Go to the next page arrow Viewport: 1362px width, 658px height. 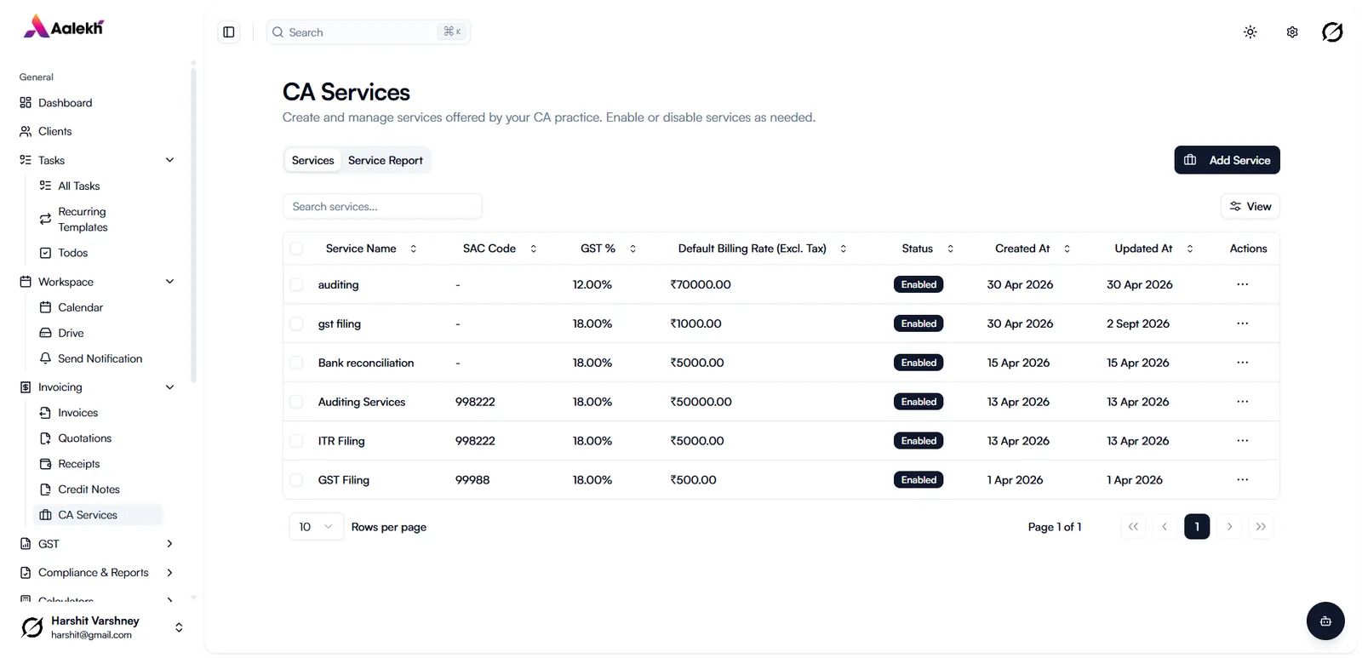click(1229, 527)
